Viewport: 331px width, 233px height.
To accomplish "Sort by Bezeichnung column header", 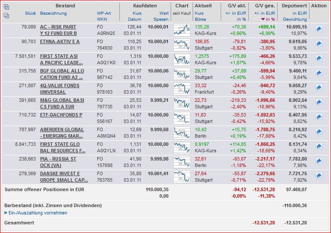I will pos(53,13).
